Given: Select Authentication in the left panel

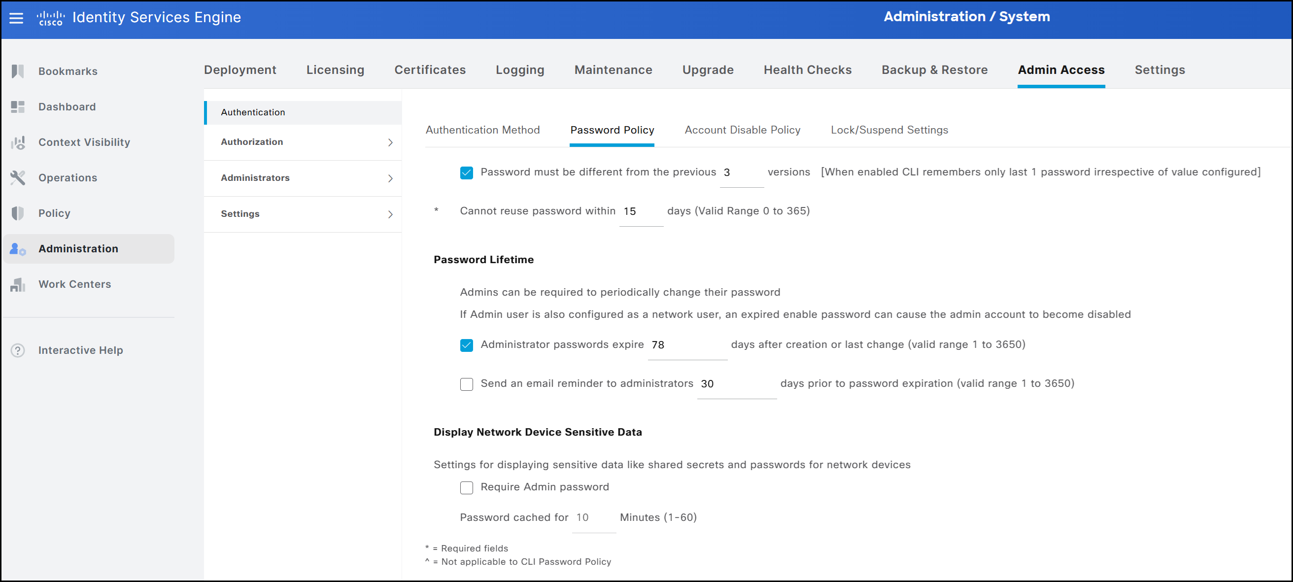Looking at the screenshot, I should pos(253,112).
